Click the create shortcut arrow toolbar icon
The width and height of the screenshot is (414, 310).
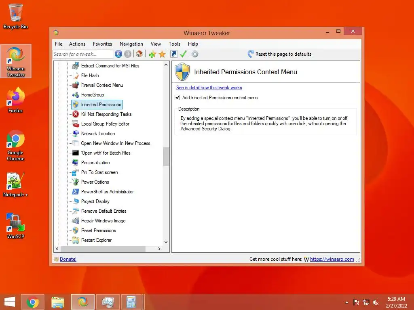coord(174,54)
